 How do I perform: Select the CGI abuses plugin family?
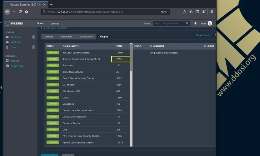87,85
